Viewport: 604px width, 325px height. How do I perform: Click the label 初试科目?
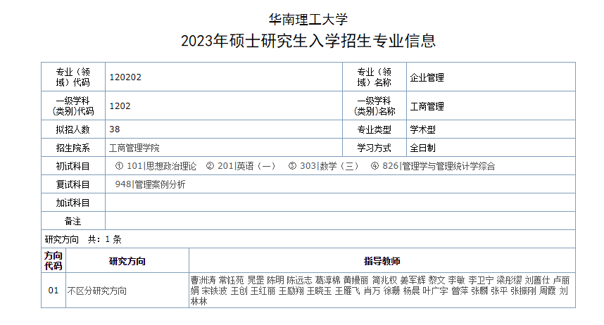click(x=73, y=166)
